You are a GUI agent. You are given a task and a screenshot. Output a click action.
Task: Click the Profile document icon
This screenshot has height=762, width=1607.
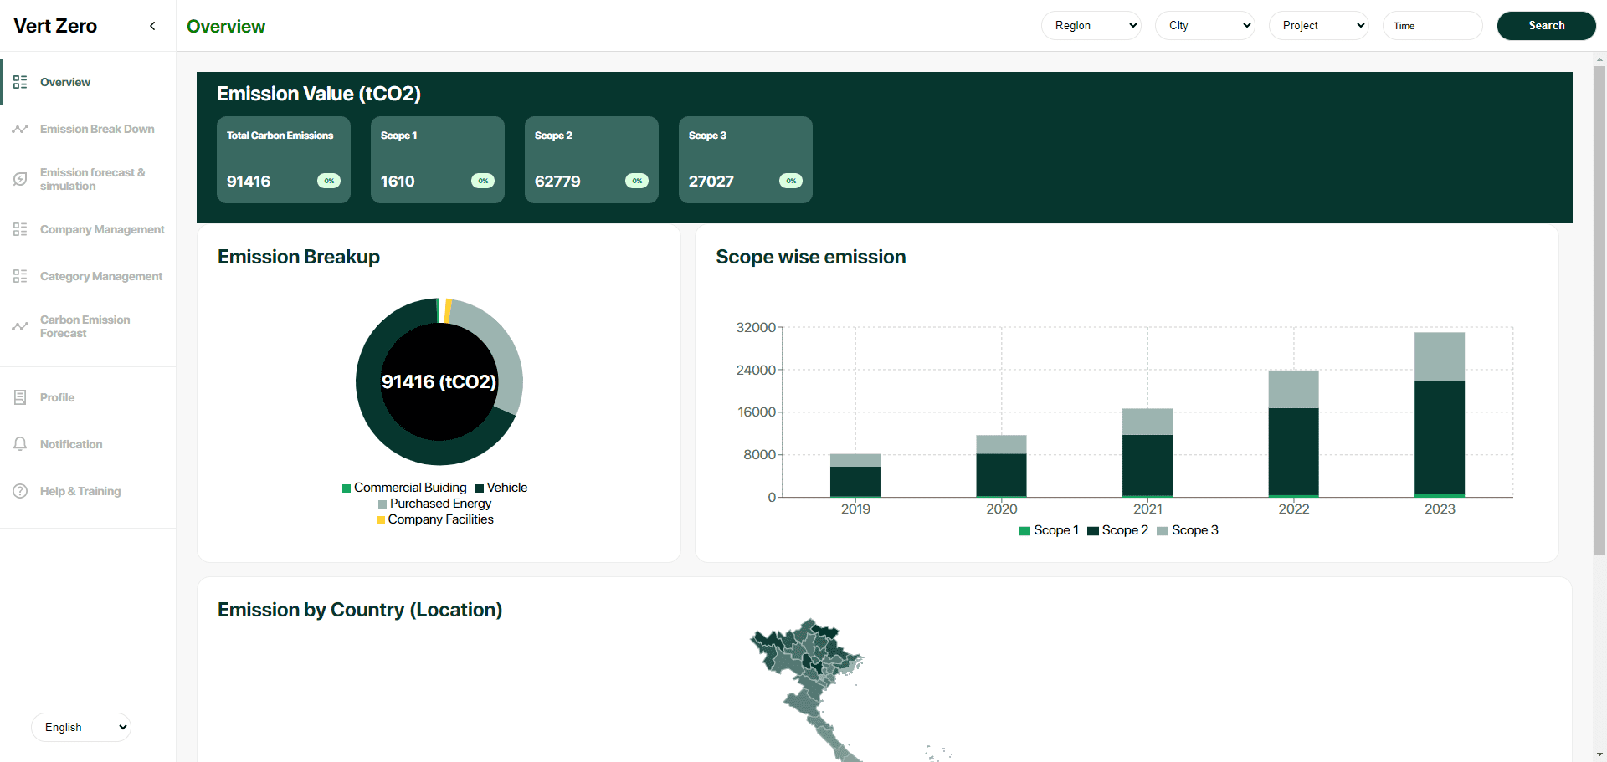click(x=20, y=397)
